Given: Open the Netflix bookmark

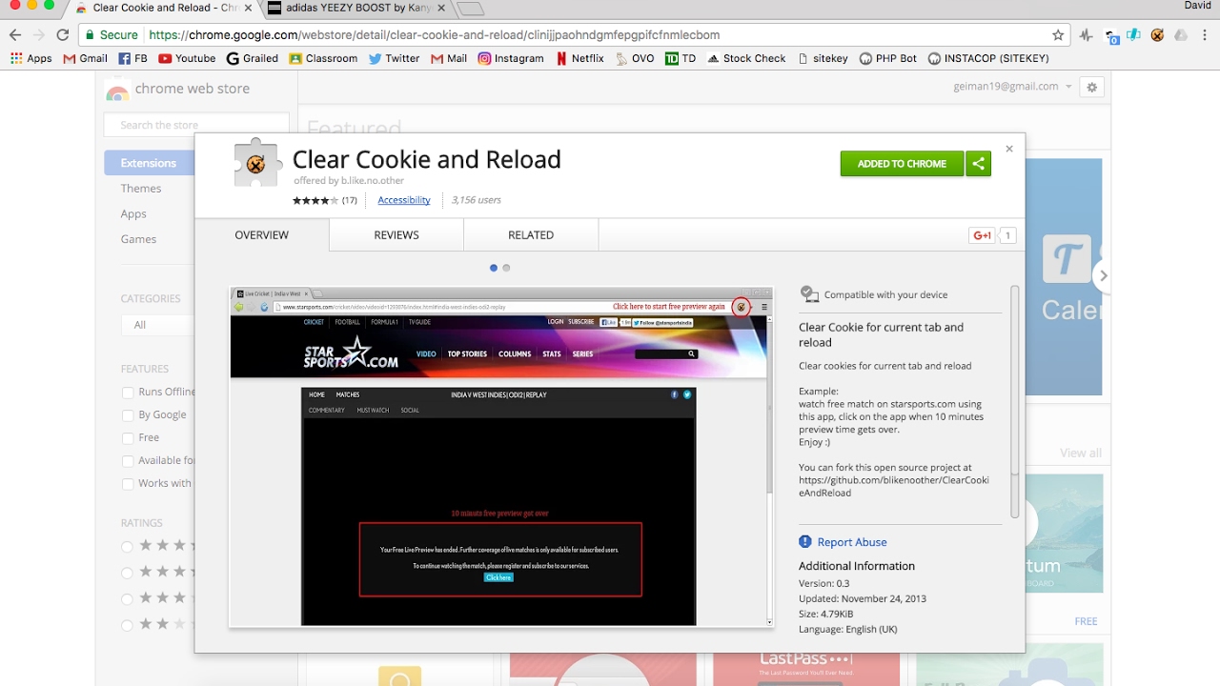Looking at the screenshot, I should 579,58.
